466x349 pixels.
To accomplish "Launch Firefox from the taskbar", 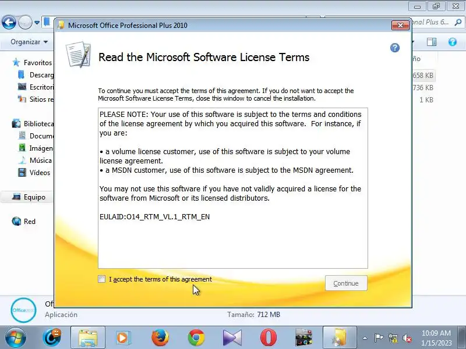I will pyautogui.click(x=160, y=338).
